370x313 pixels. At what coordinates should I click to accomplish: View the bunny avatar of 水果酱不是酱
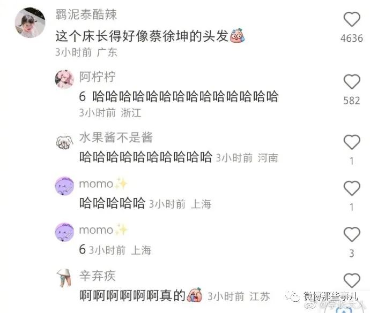pyautogui.click(x=64, y=142)
